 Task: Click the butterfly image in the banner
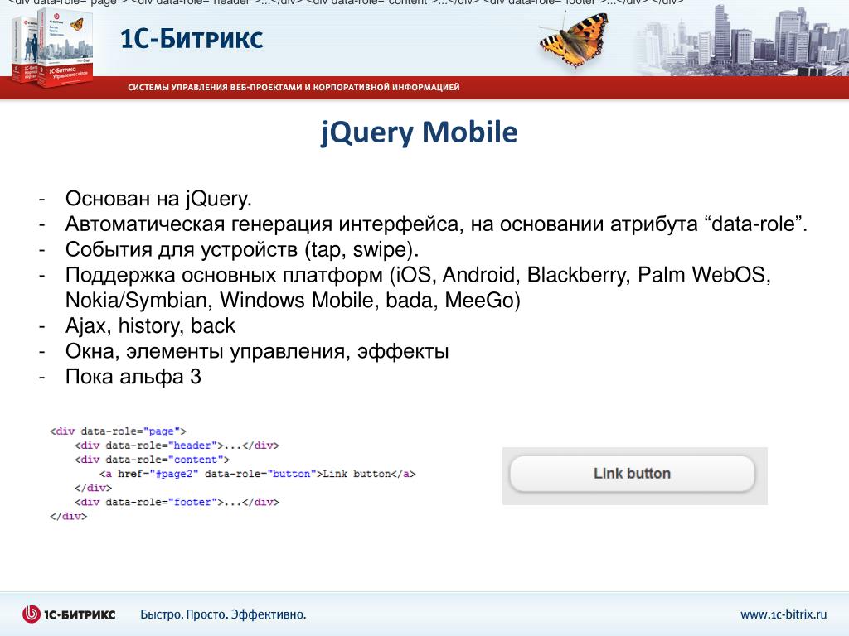(574, 40)
